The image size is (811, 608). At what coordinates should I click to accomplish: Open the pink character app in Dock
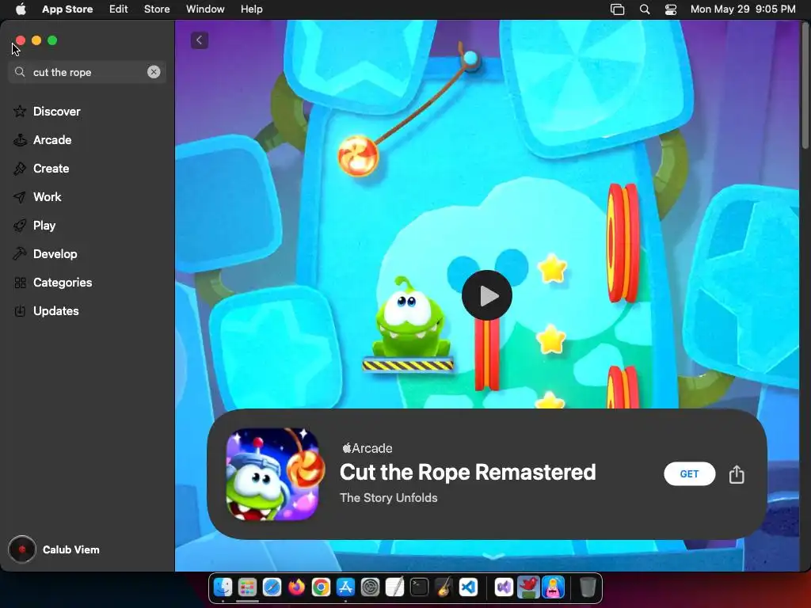553,587
